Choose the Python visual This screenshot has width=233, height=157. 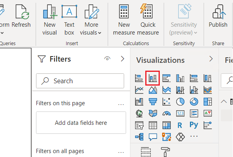[x=194, y=125]
